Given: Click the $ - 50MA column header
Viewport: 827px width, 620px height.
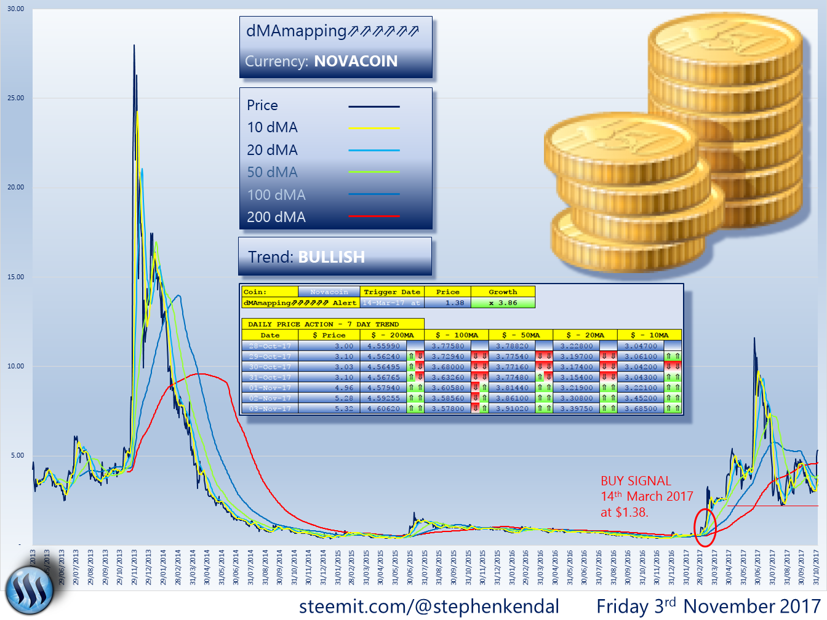Looking at the screenshot, I should [521, 335].
